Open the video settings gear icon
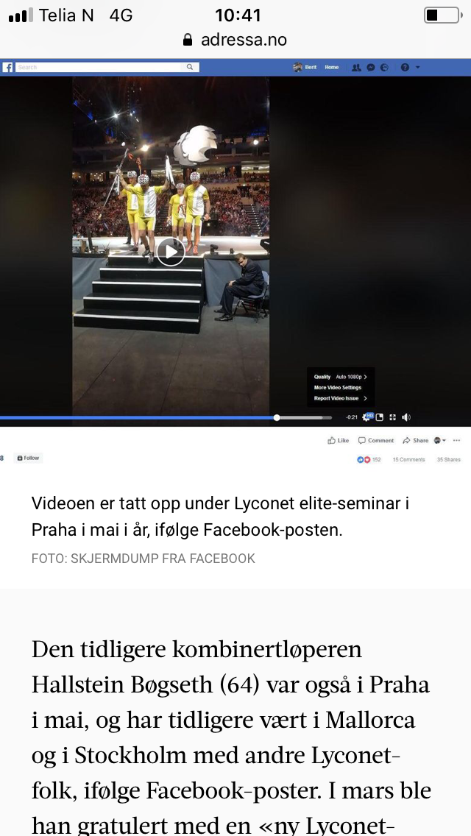Viewport: 471px width, 836px height. pos(366,417)
